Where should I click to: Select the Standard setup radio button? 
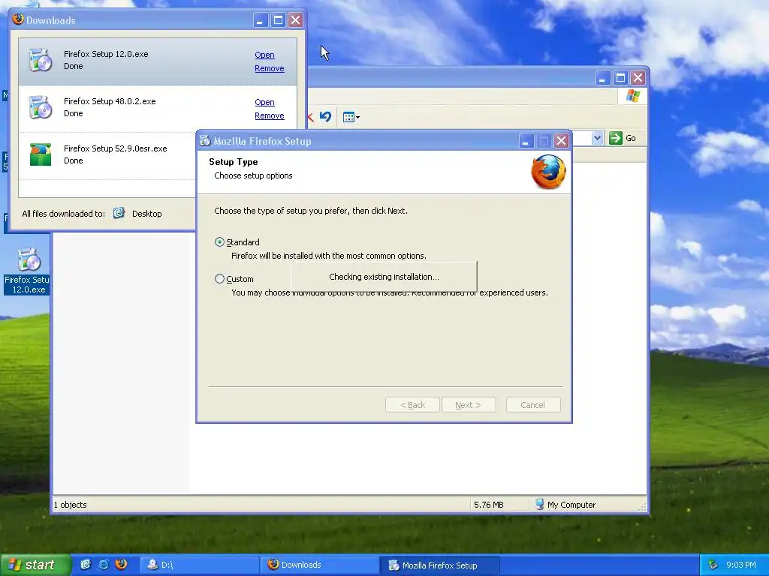pyautogui.click(x=220, y=242)
